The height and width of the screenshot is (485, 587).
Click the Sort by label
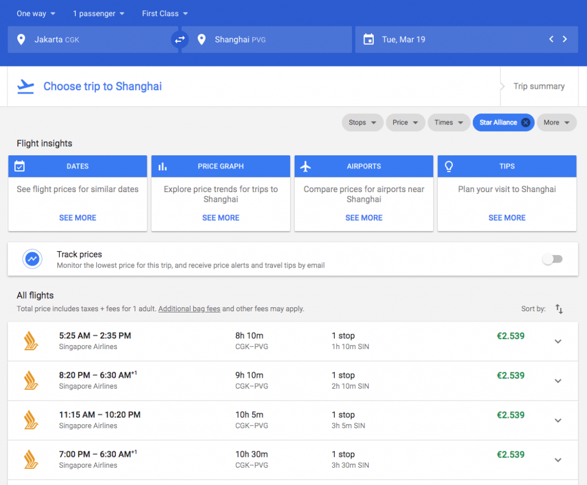pos(533,309)
